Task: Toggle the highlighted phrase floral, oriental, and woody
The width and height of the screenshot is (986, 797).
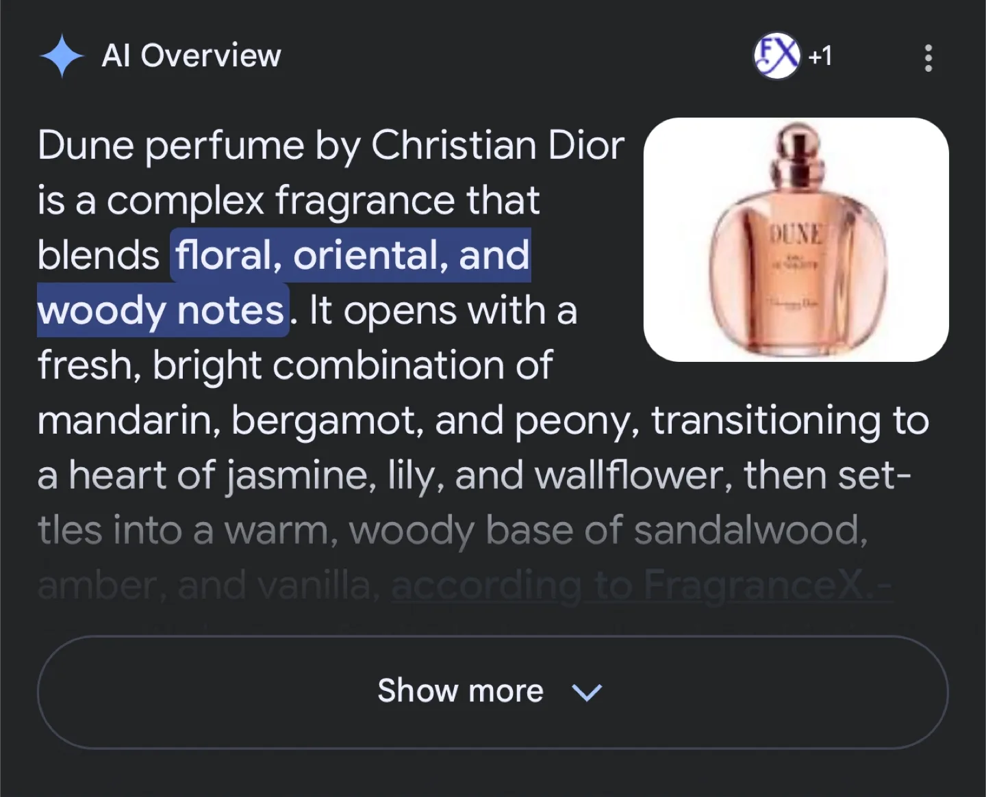Action: coord(351,254)
